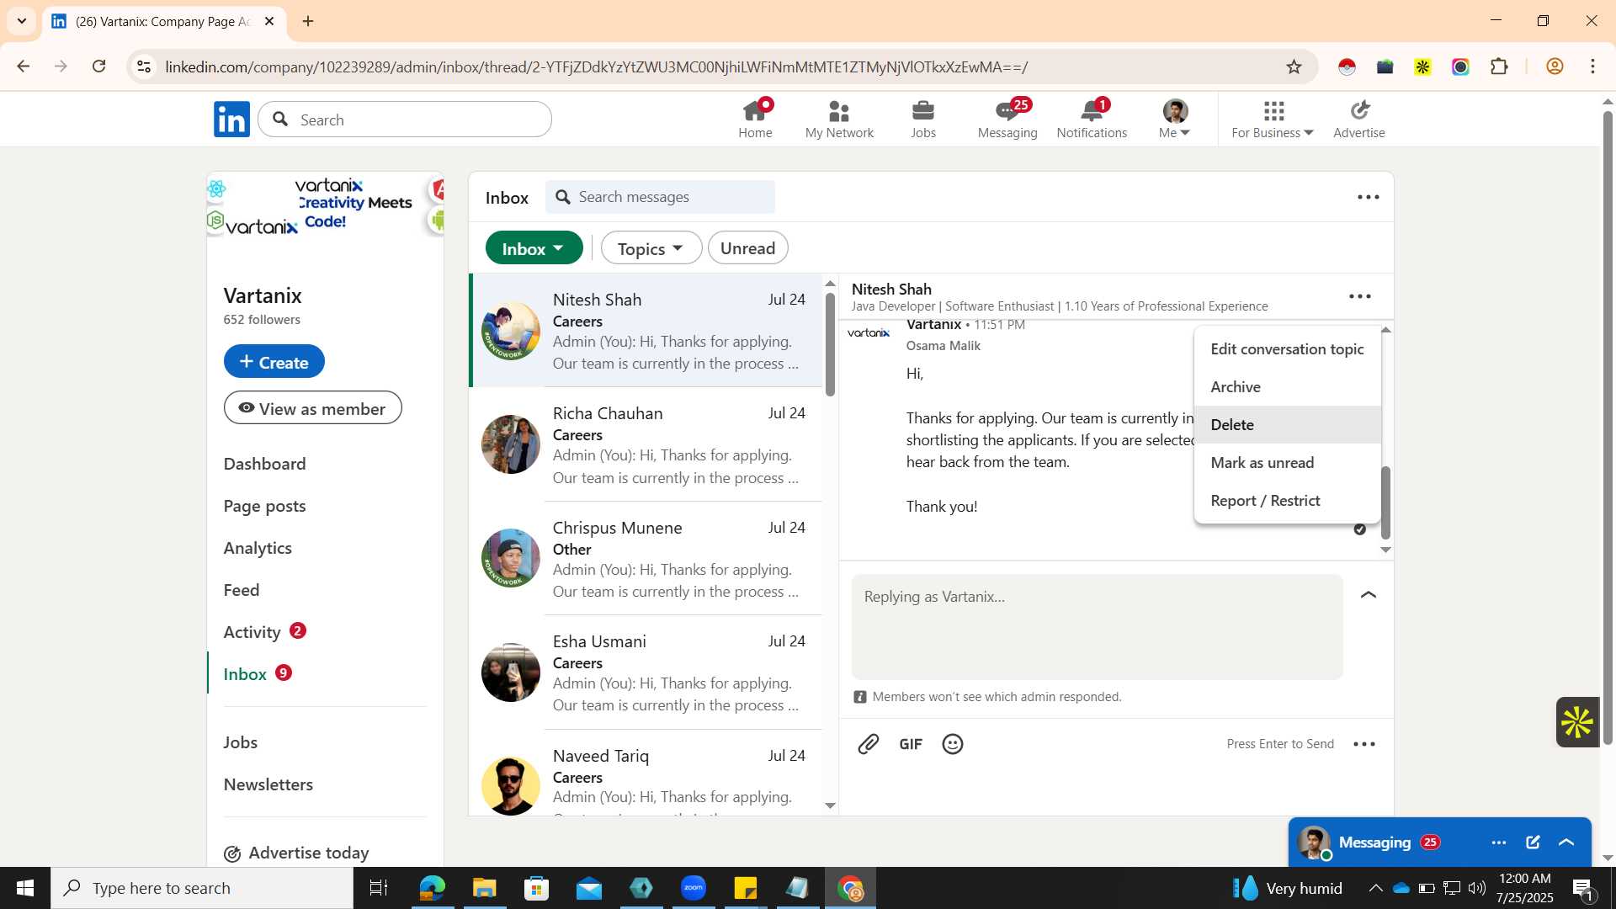Open the inbox header three-dots menu
This screenshot has width=1616, height=909.
[x=1369, y=197]
